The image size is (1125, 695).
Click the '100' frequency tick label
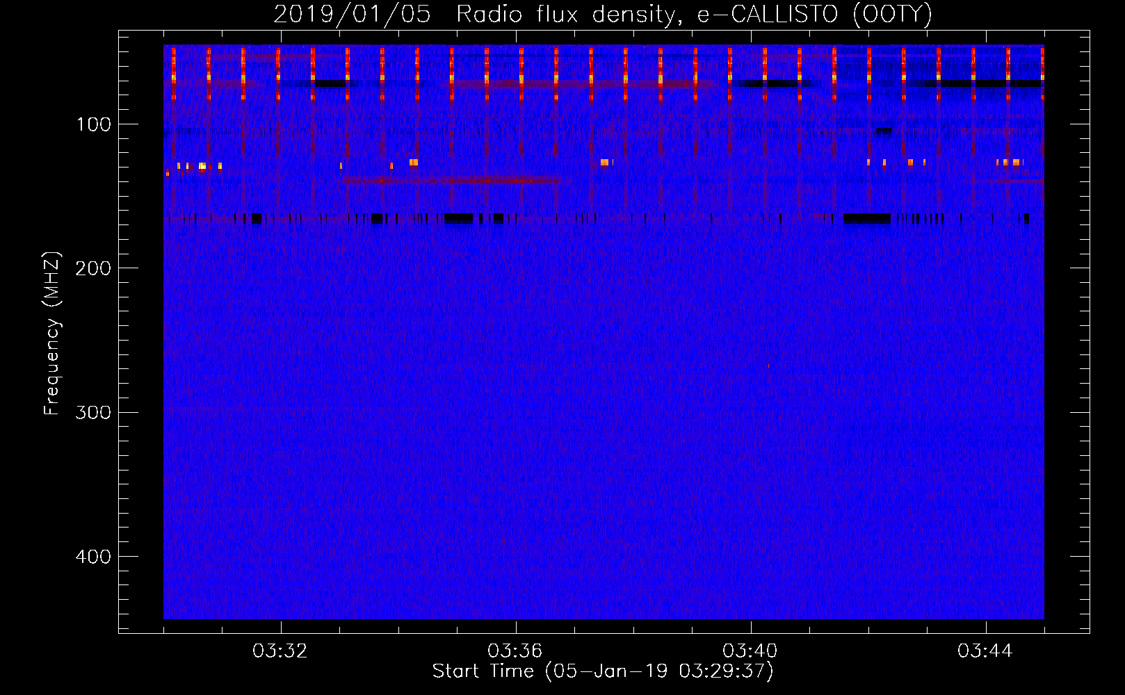(93, 124)
